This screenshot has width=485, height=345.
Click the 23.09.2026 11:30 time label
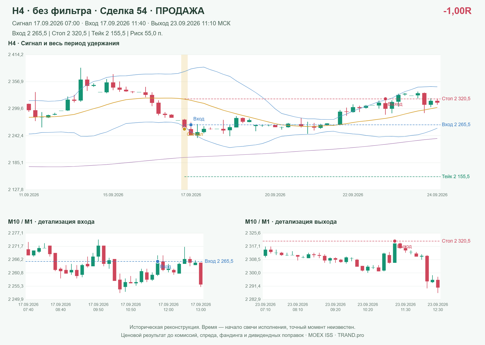406,307
